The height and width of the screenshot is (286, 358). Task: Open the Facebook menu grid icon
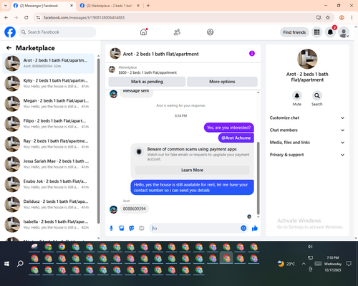pyautogui.click(x=316, y=32)
